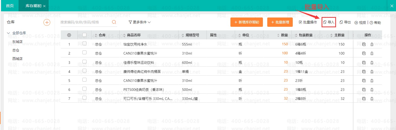The height and width of the screenshot is (130, 396).
Task: Select the checkbox for row 5
Action: 84,80
